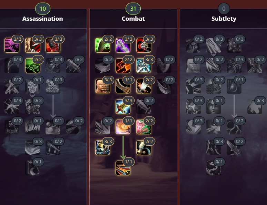The width and height of the screenshot is (267, 205).
Task: Click the Lightning Reflexes bald head talent
Action: (102, 86)
